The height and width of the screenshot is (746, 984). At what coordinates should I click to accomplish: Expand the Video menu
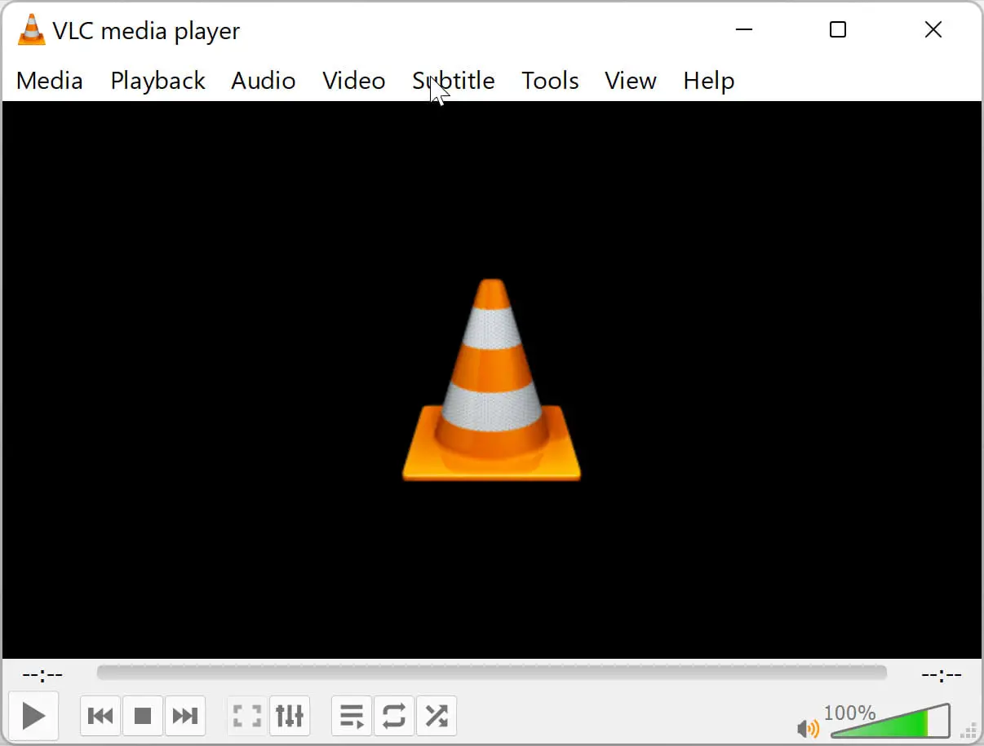pos(353,81)
